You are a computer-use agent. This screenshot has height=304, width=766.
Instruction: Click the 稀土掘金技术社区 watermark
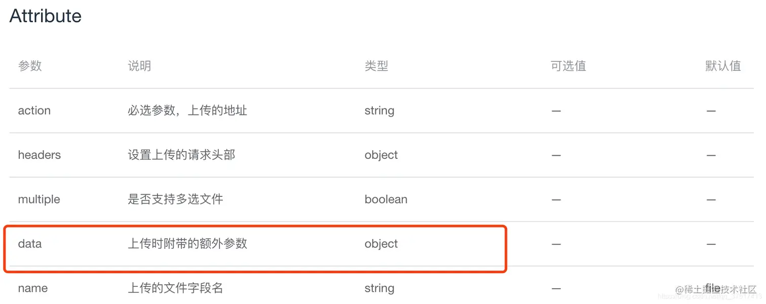[719, 290]
